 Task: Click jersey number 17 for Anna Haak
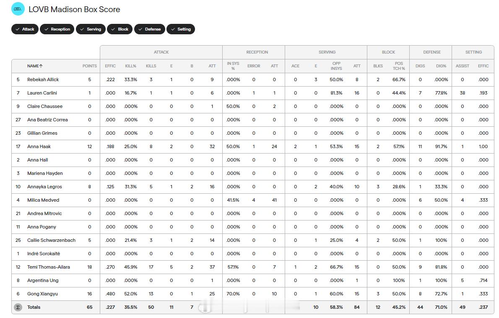(18, 146)
